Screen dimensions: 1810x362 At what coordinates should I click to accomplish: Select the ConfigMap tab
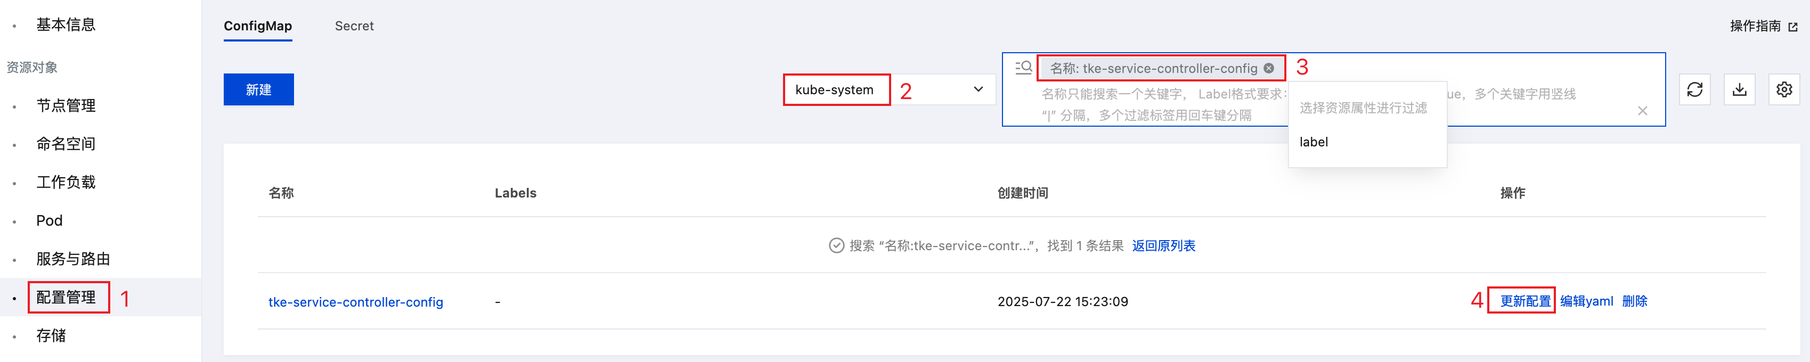pos(258,26)
